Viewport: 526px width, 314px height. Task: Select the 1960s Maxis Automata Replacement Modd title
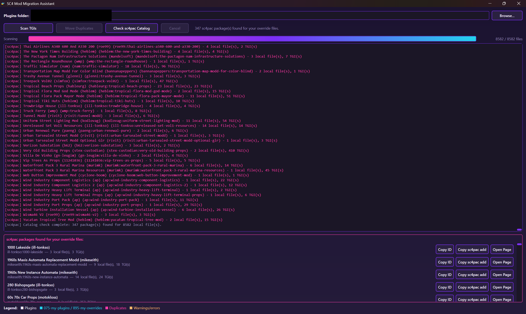[x=53, y=260]
